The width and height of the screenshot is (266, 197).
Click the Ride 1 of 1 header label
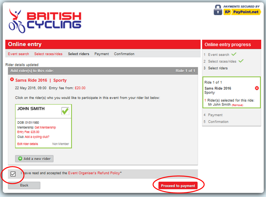(185, 71)
